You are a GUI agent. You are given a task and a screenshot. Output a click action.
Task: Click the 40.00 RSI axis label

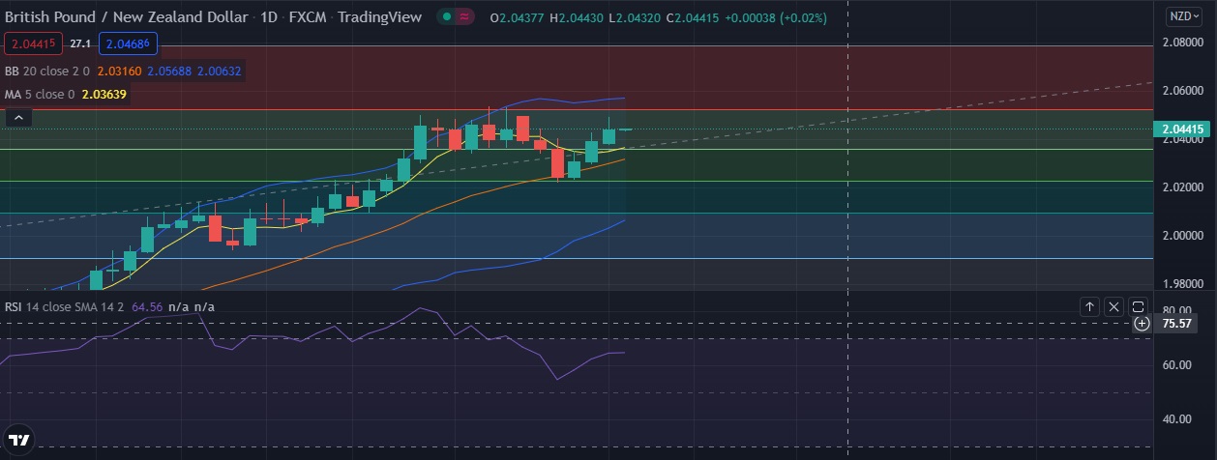1175,418
